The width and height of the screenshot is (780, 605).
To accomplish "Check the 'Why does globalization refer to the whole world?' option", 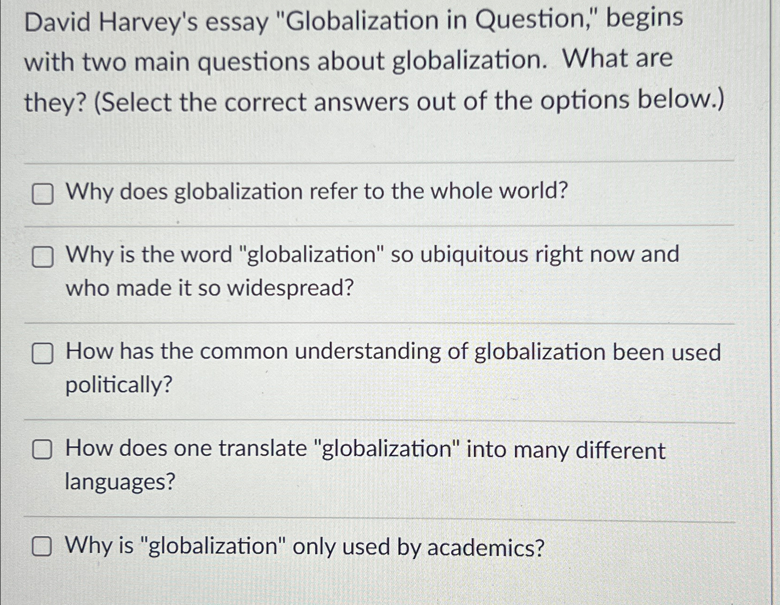I will (x=43, y=195).
